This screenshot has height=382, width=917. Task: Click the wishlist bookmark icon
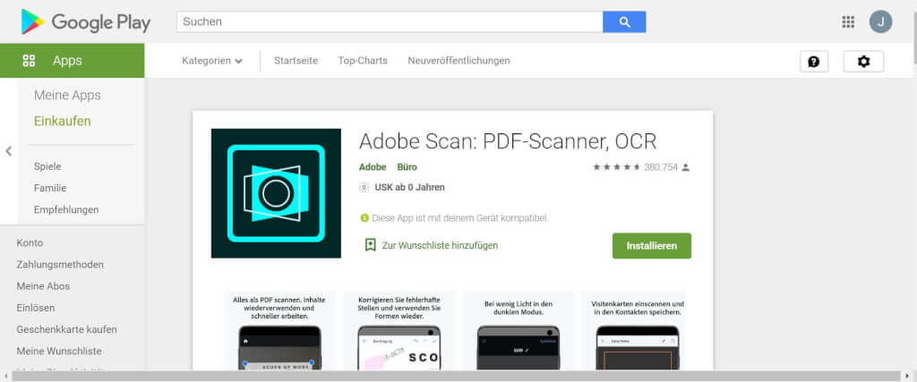tap(370, 245)
